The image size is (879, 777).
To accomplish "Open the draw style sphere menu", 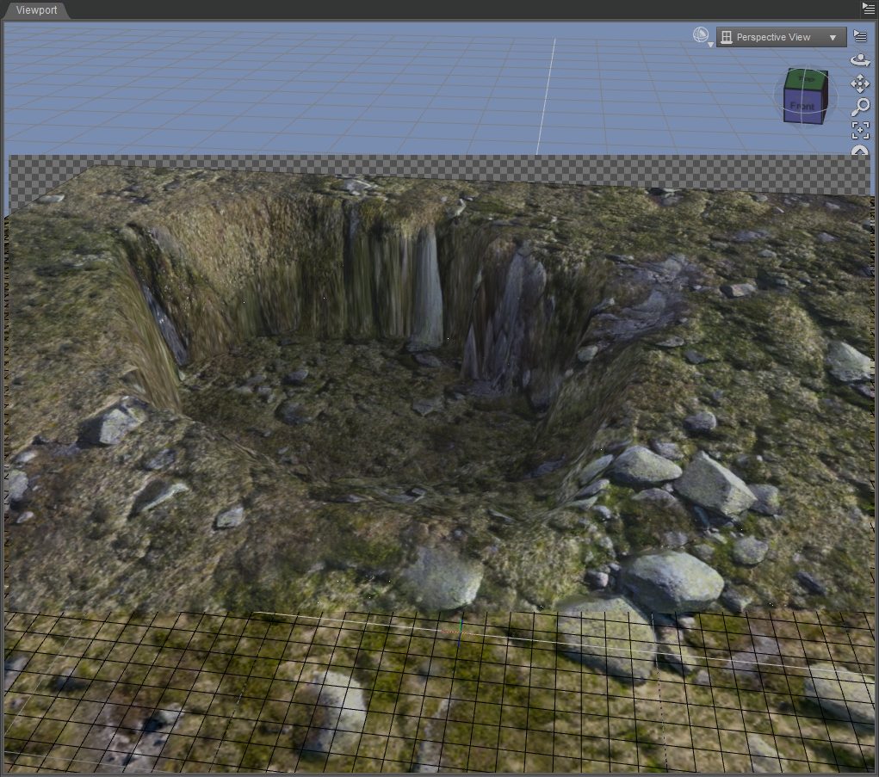I will point(702,36).
